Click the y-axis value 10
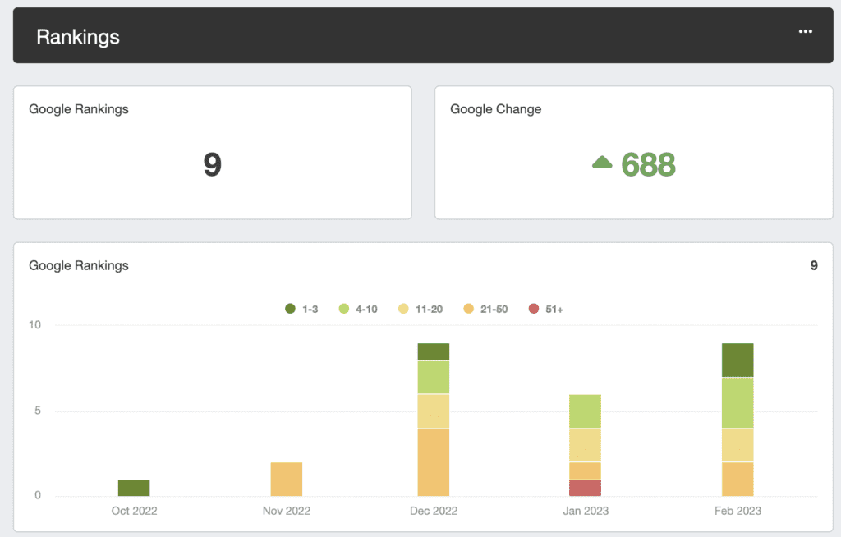Screen dimensions: 841x537 tap(34, 324)
